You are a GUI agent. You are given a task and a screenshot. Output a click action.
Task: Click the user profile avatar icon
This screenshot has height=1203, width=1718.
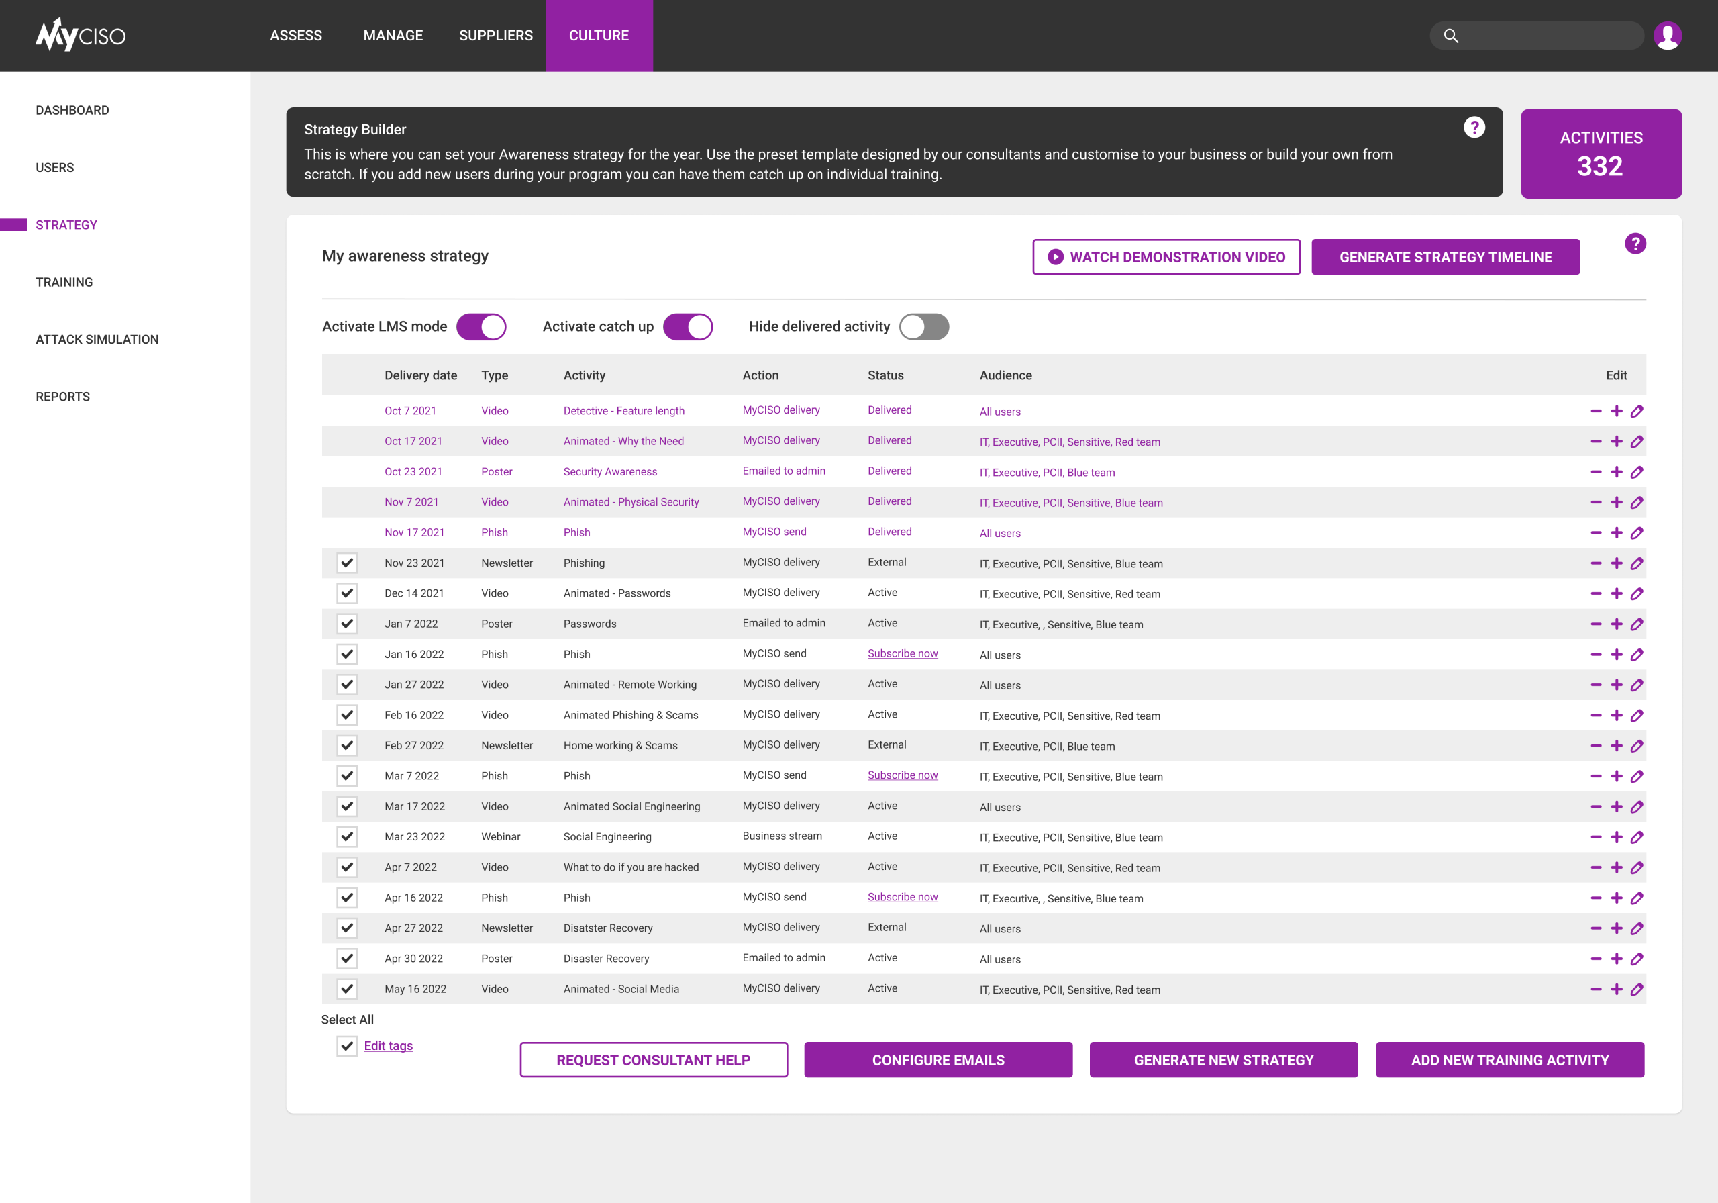tap(1667, 35)
